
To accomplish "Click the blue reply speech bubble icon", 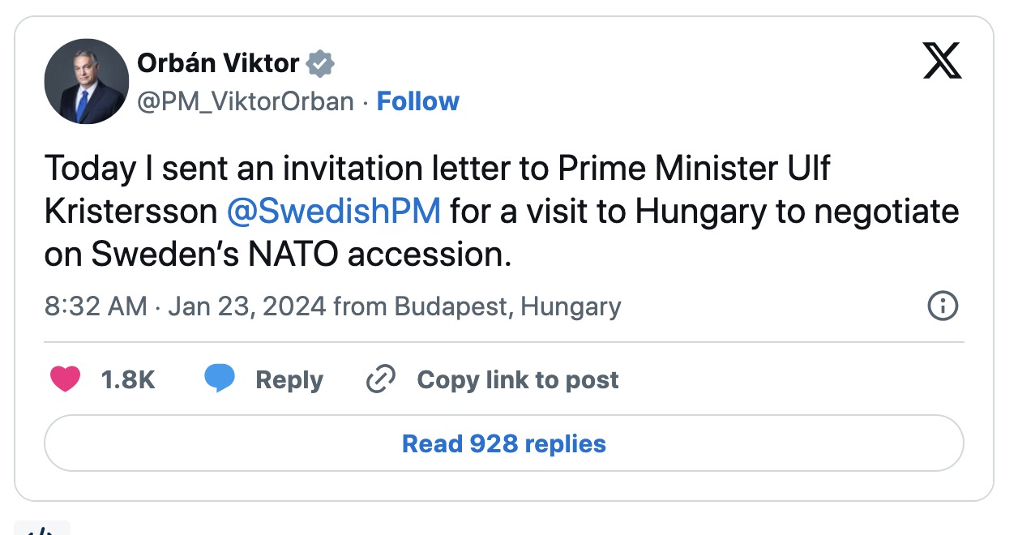I will pyautogui.click(x=220, y=379).
